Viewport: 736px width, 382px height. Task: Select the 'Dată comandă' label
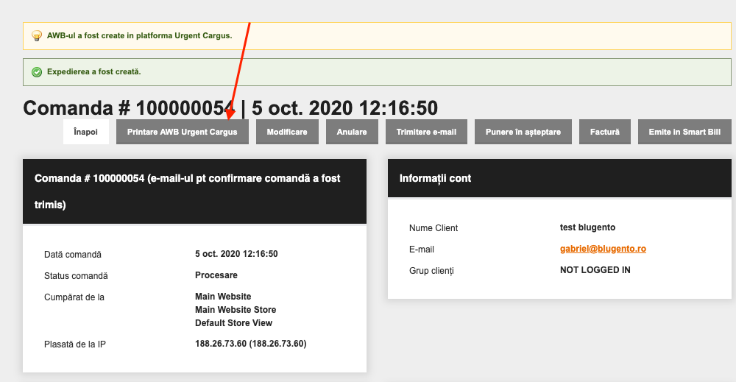coord(73,255)
